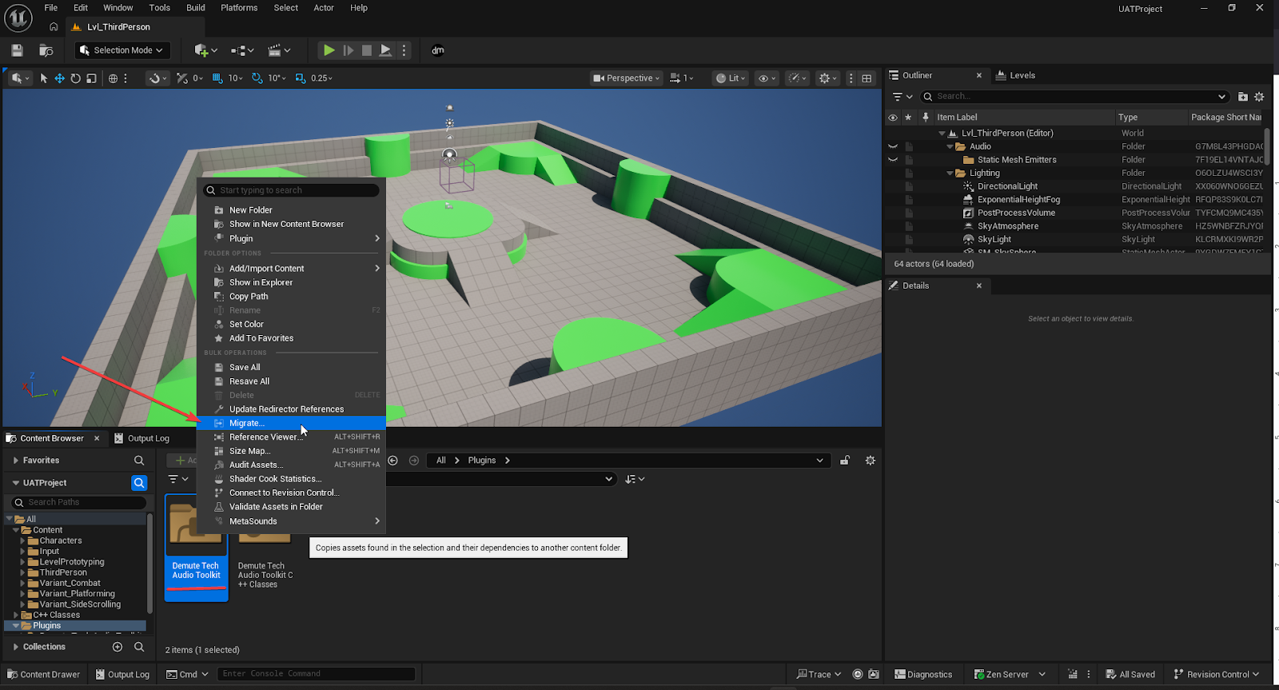Collapse the Lighting folder in the Outliner

[x=950, y=173]
